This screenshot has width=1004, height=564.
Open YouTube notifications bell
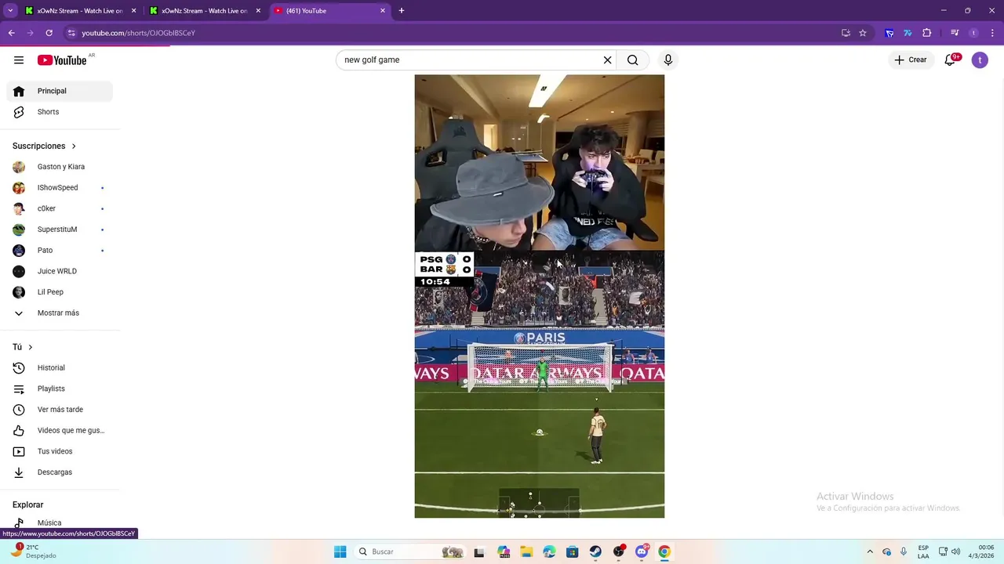(x=950, y=60)
